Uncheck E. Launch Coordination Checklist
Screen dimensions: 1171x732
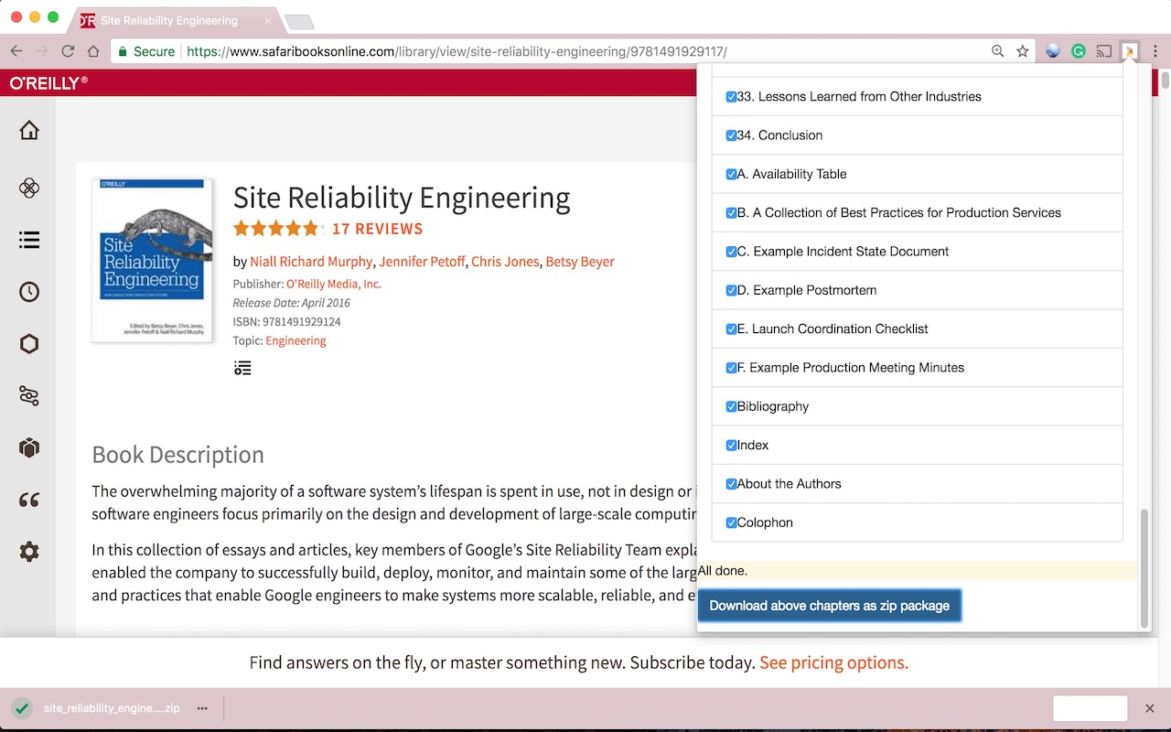point(731,329)
